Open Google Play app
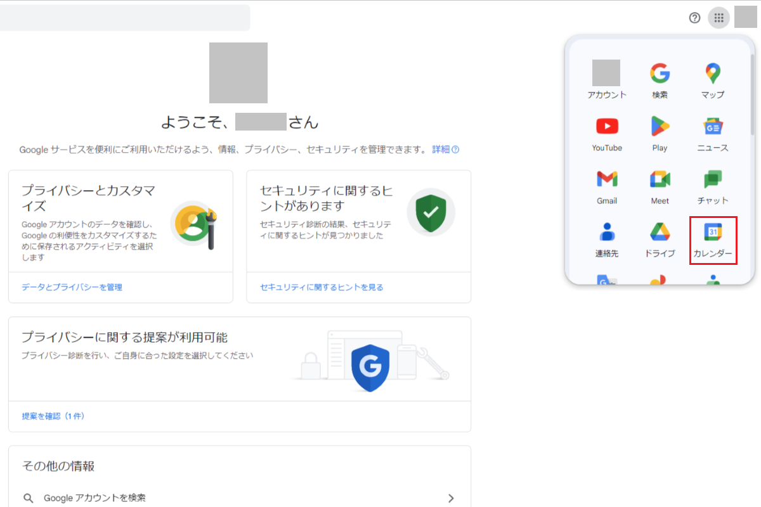Image resolution: width=761 pixels, height=507 pixels. click(x=660, y=132)
